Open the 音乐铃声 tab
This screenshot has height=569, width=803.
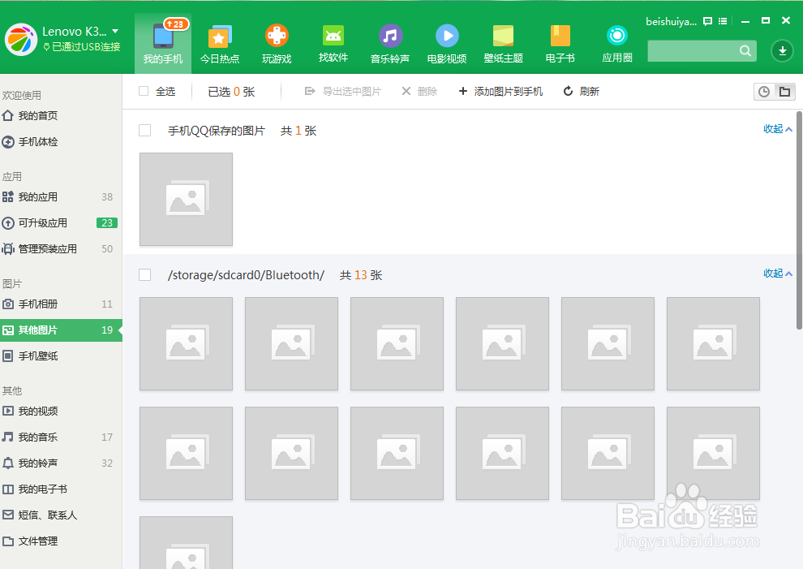(390, 44)
